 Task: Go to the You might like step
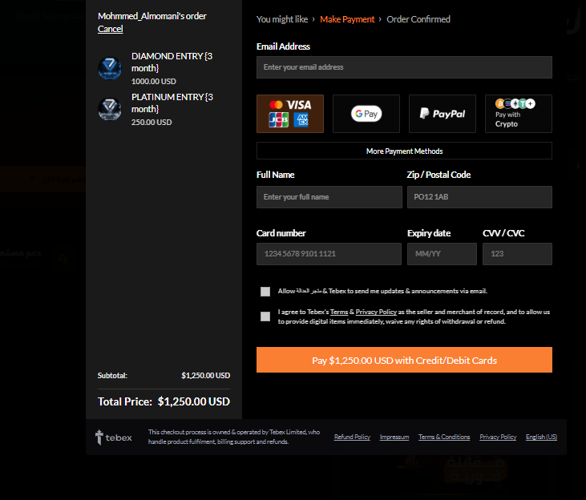[282, 19]
